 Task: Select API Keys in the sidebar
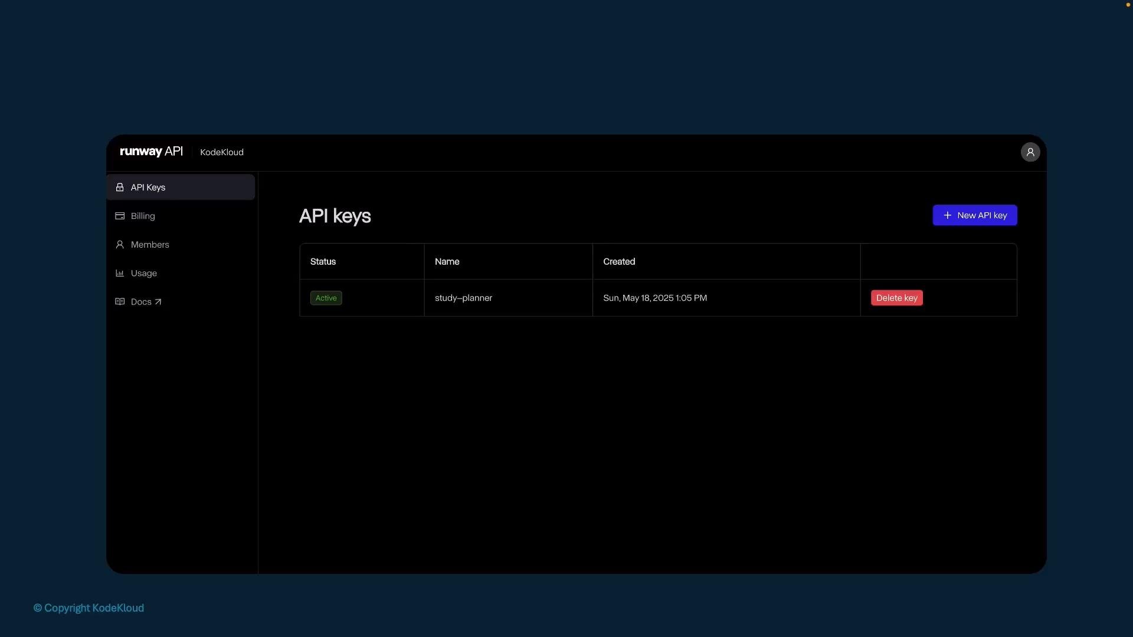(181, 187)
